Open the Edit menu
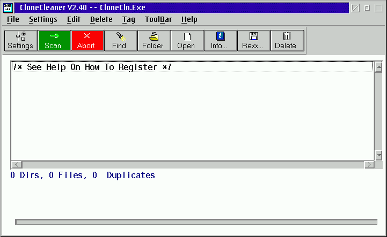387x237 pixels. coord(74,19)
